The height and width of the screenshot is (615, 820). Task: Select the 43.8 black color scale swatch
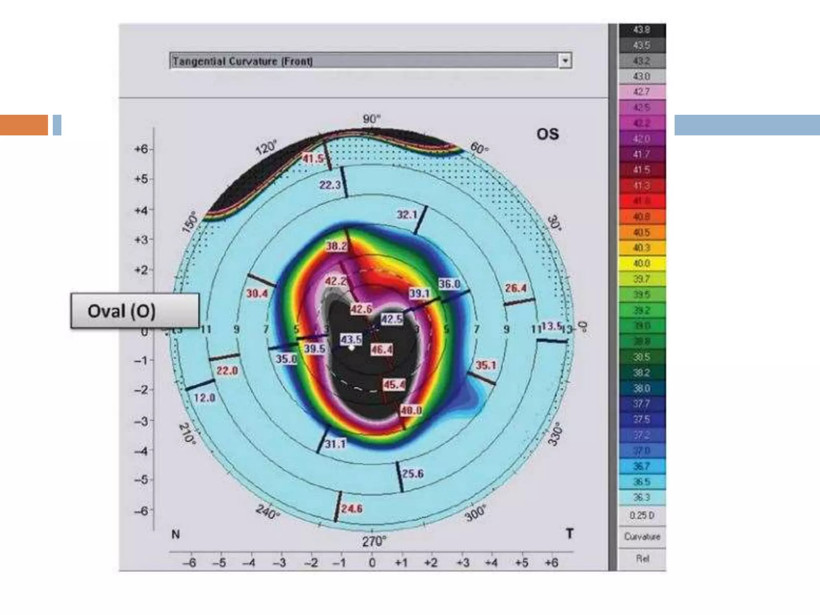(x=642, y=30)
